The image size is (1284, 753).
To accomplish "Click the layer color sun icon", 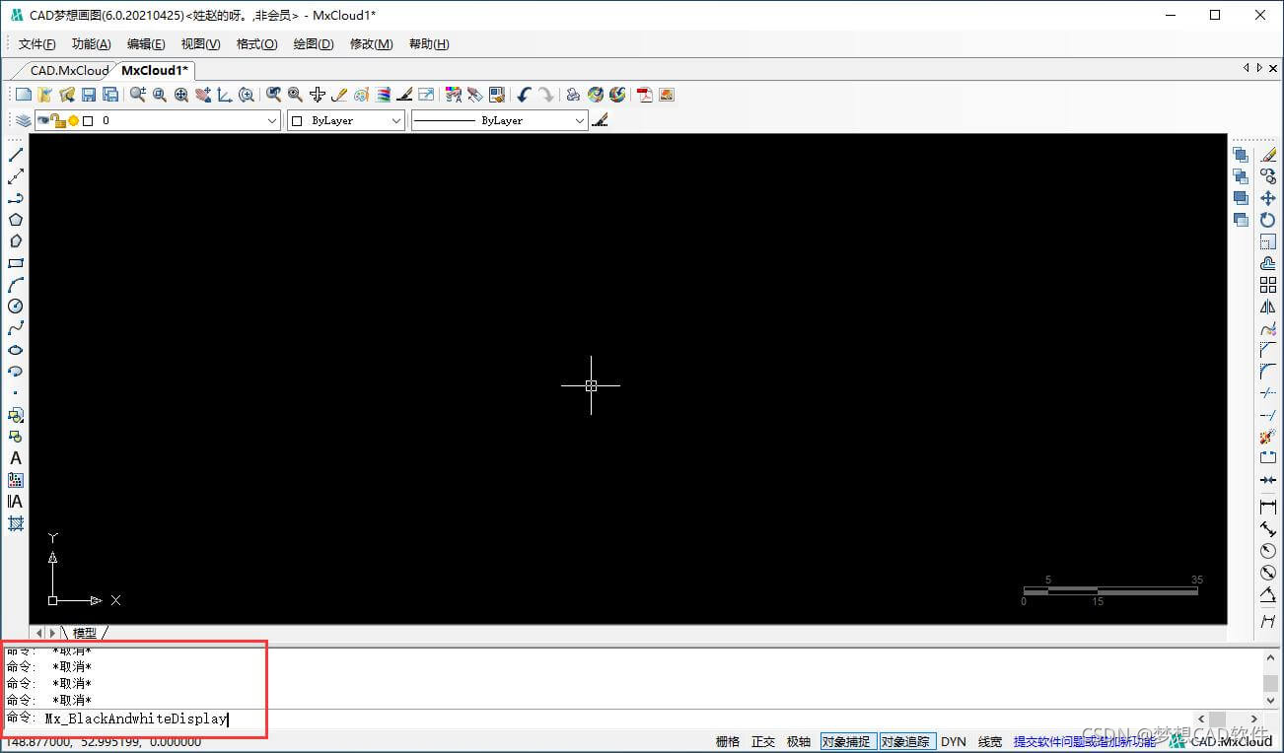I will pyautogui.click(x=73, y=120).
